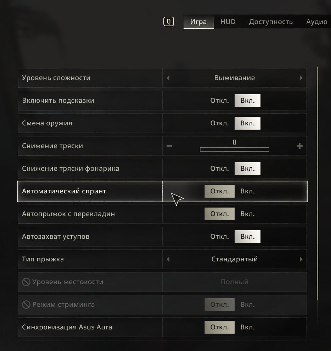Click the 0 value above shake slider

coord(235,142)
